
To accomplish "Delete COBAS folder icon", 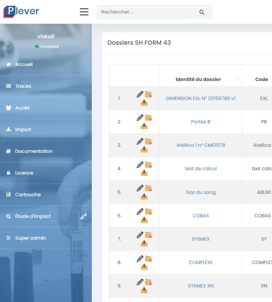I will (148, 211).
